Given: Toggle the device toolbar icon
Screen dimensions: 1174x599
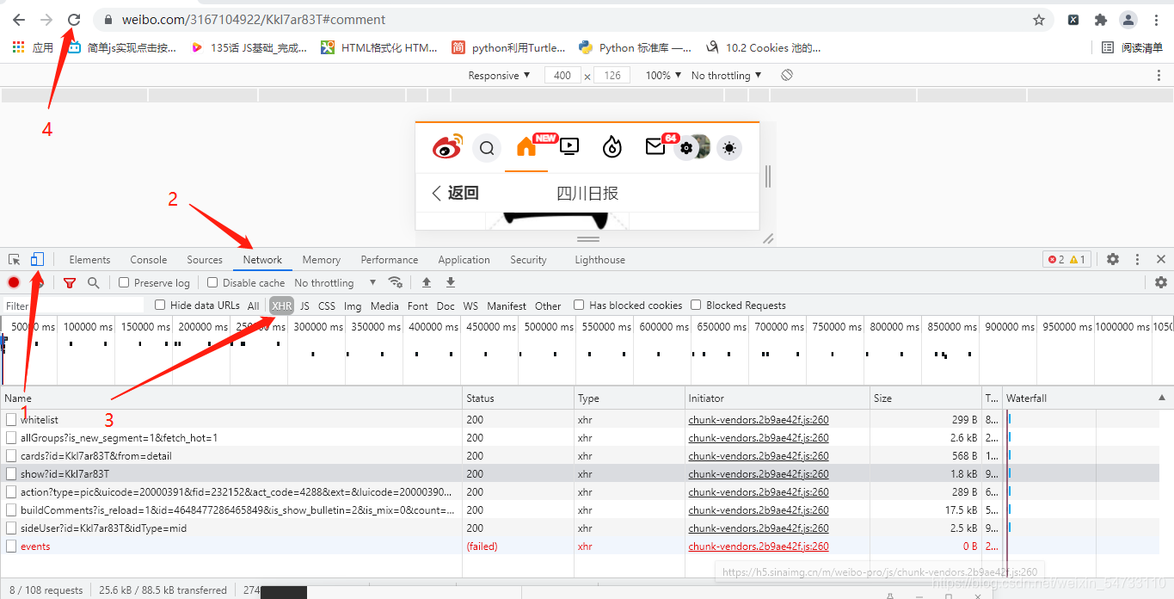Looking at the screenshot, I should click(37, 259).
